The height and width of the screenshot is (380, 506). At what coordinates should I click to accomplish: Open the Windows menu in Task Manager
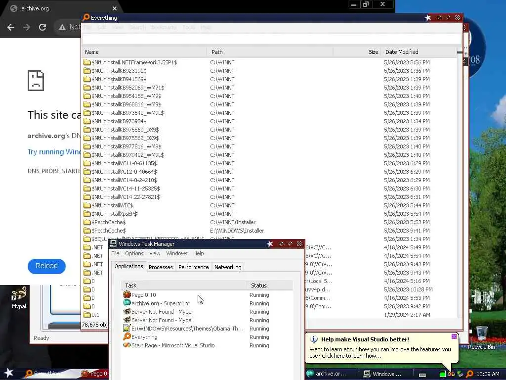coord(176,253)
